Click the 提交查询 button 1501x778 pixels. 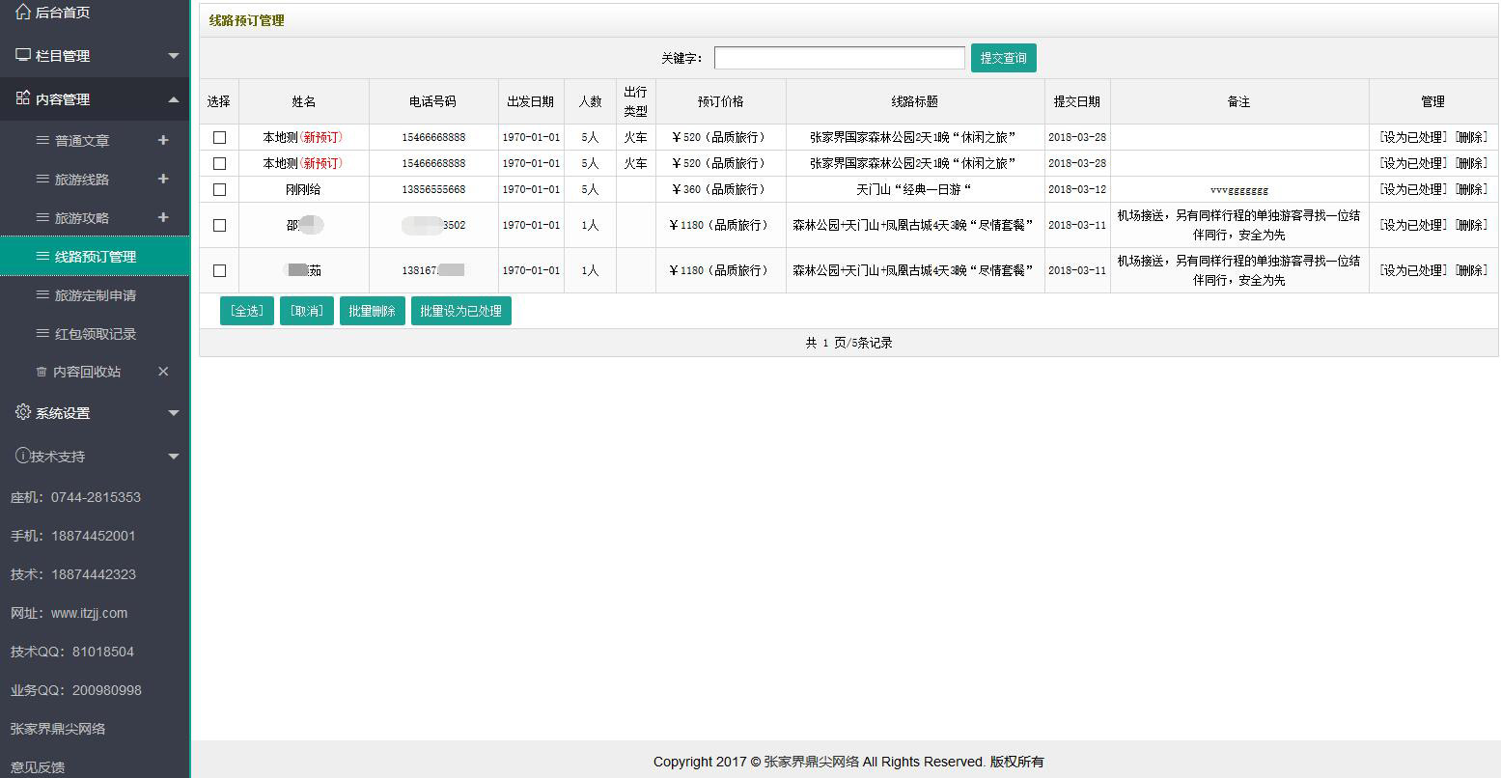(x=1004, y=58)
